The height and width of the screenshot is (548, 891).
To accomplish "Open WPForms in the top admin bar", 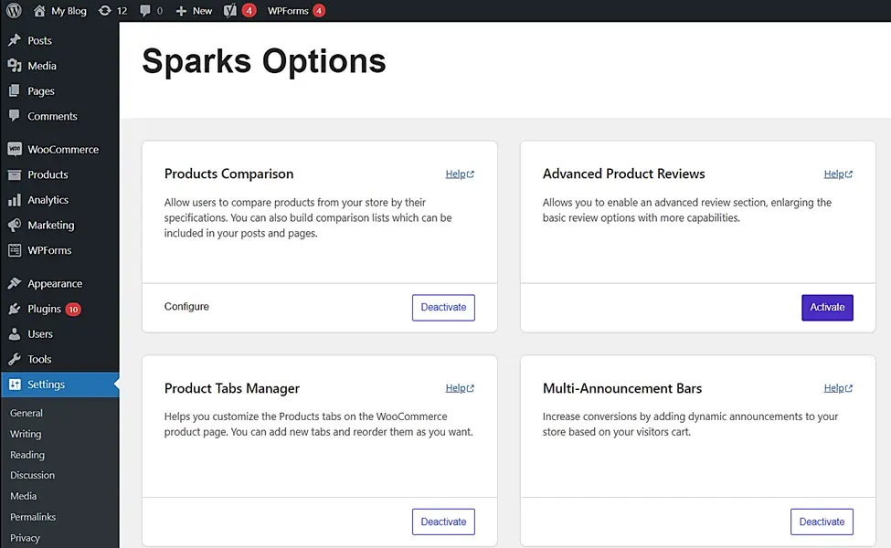I will [288, 11].
